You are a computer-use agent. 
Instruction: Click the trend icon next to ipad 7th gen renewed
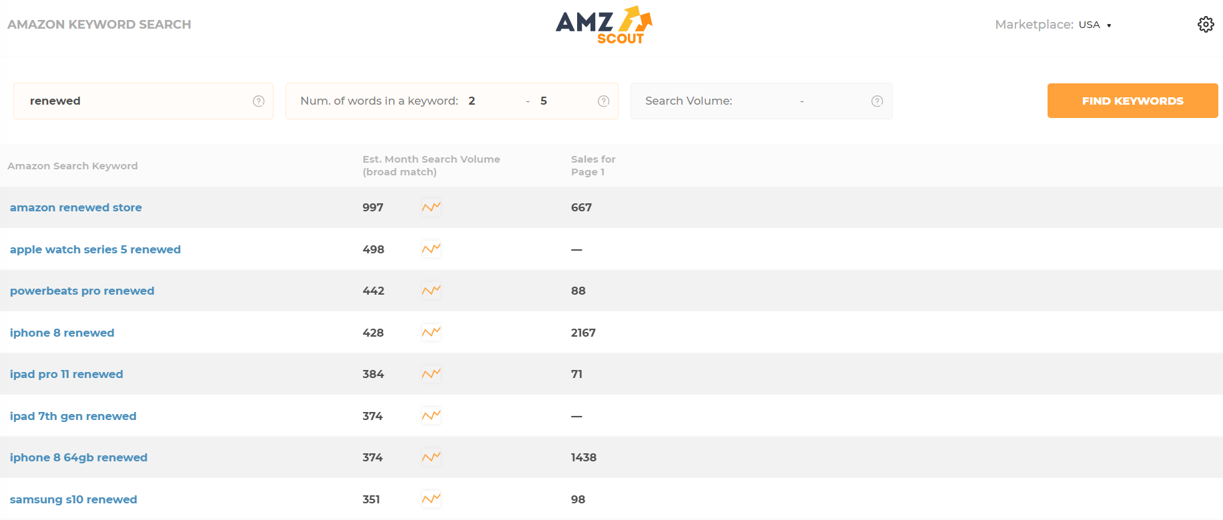(x=430, y=415)
